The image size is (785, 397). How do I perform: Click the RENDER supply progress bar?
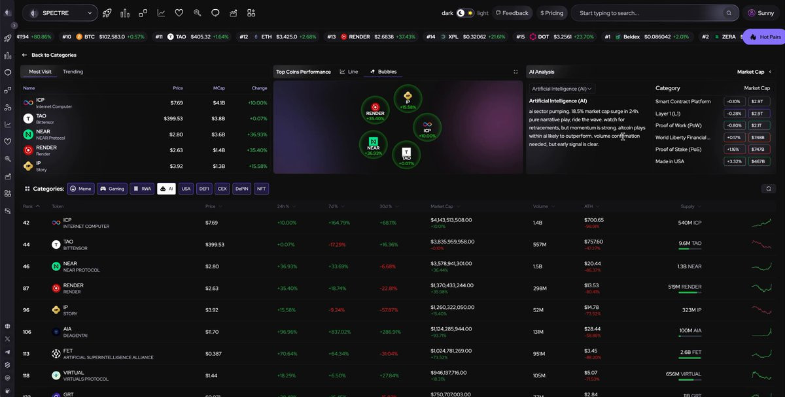tap(690, 292)
